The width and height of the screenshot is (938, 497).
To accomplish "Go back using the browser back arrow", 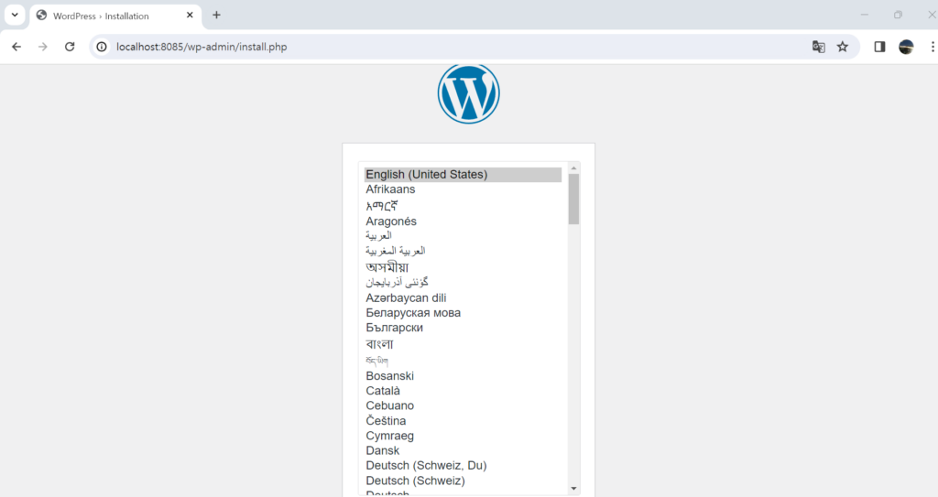I will 16,47.
